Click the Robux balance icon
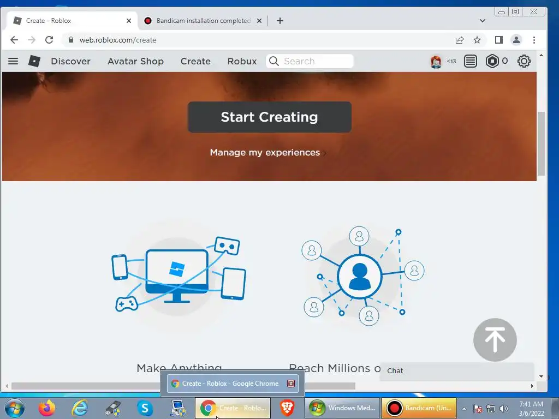Screen dimensions: 559x419 coord(492,61)
